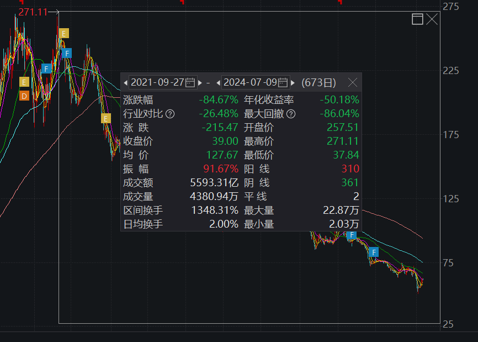Click the yellow E marker above D
Viewport: 478px width, 342px height.
click(24, 82)
